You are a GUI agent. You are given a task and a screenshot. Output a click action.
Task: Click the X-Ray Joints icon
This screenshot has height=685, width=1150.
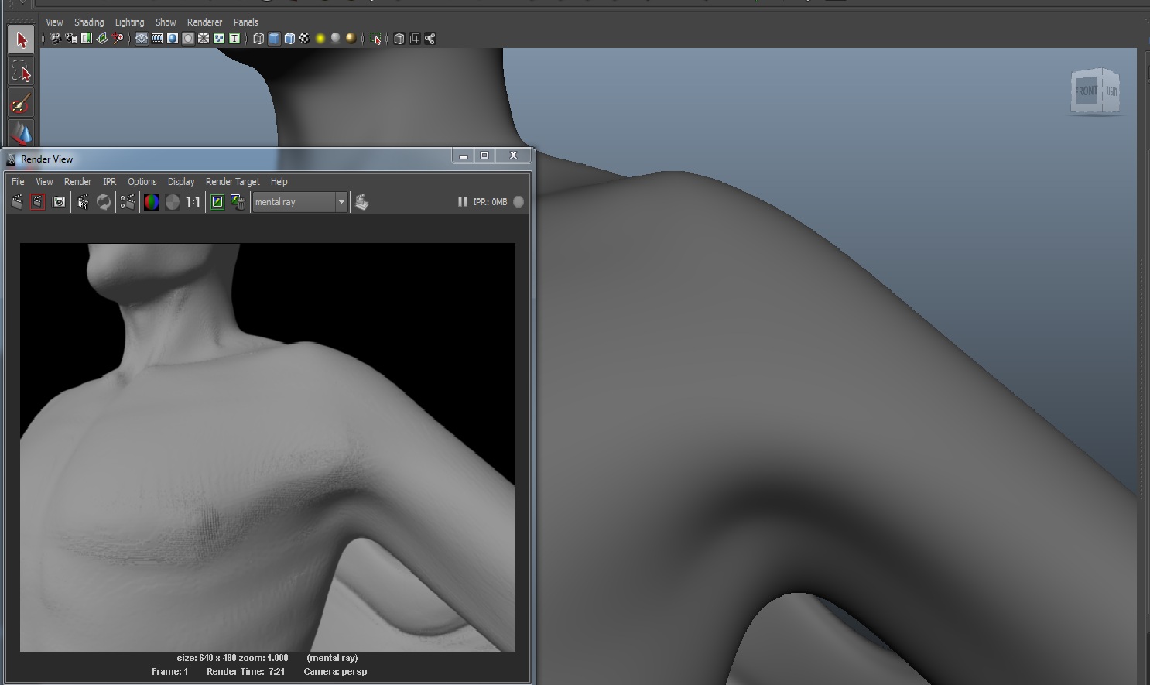click(430, 38)
